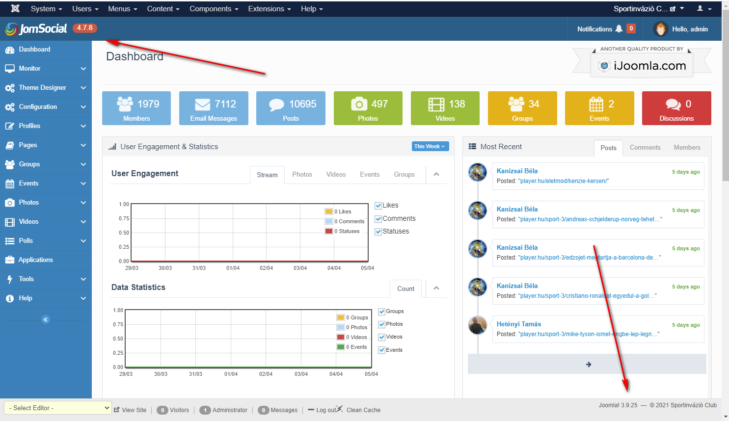This screenshot has height=421, width=729.
Task: Disable the Groups data statistics checkbox
Action: (382, 312)
